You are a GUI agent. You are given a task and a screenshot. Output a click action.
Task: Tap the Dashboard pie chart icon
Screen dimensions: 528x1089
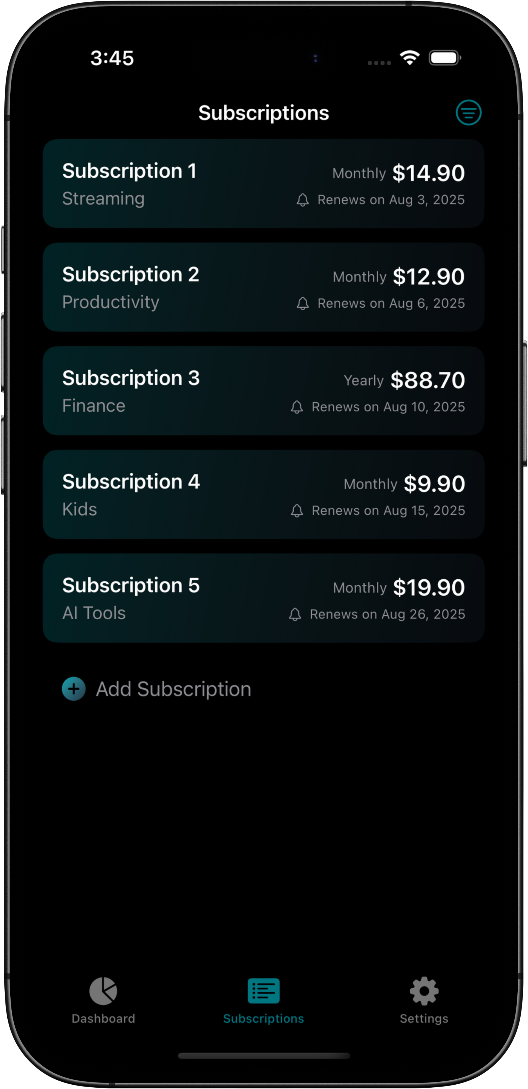point(103,991)
